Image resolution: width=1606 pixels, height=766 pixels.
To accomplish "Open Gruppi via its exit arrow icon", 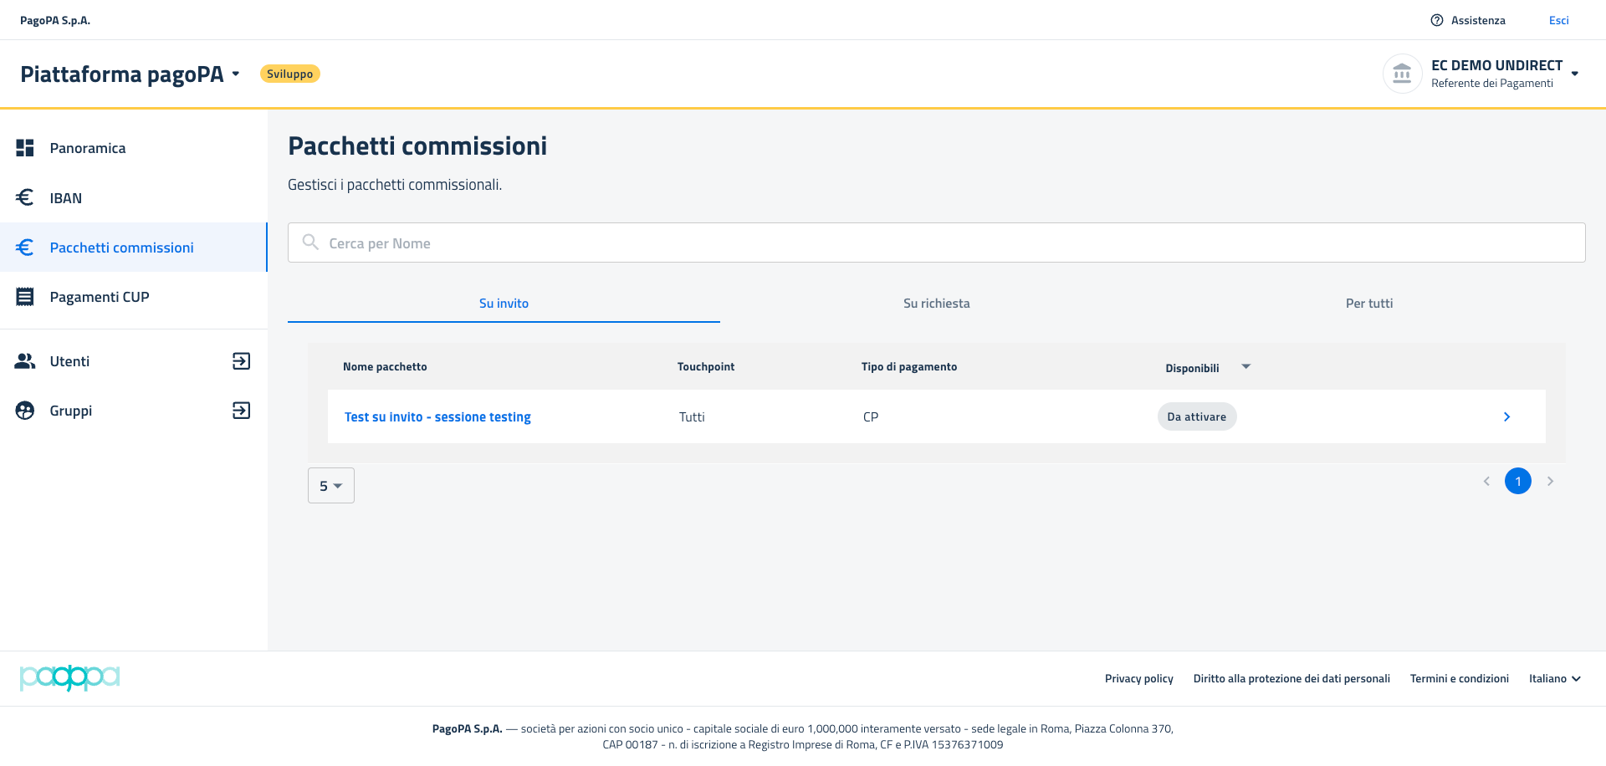I will coord(241,411).
